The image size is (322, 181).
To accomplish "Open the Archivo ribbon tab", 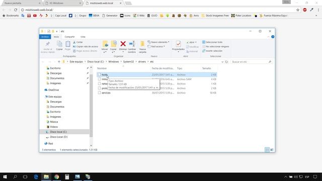I will pos(45,37).
